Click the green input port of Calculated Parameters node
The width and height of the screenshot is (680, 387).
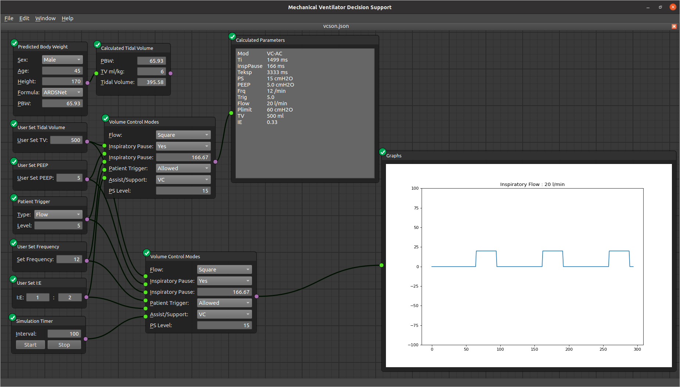tap(231, 113)
